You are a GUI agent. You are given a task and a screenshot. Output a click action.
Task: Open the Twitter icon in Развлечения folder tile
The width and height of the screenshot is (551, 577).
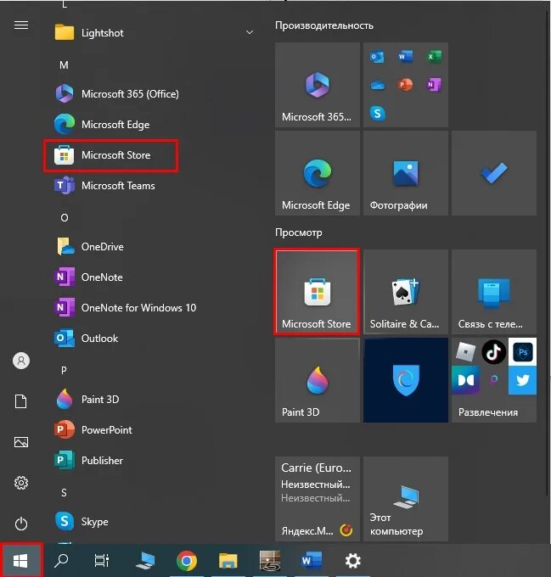pos(522,380)
